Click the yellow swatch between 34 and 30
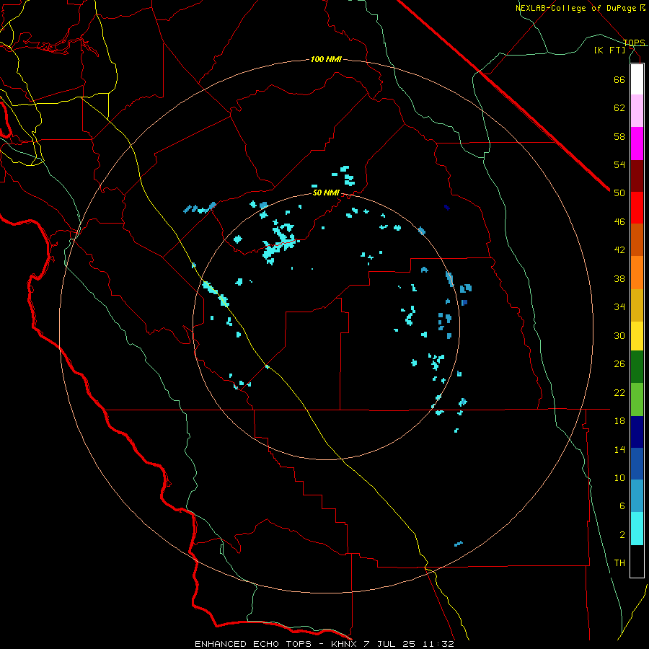 point(637,336)
